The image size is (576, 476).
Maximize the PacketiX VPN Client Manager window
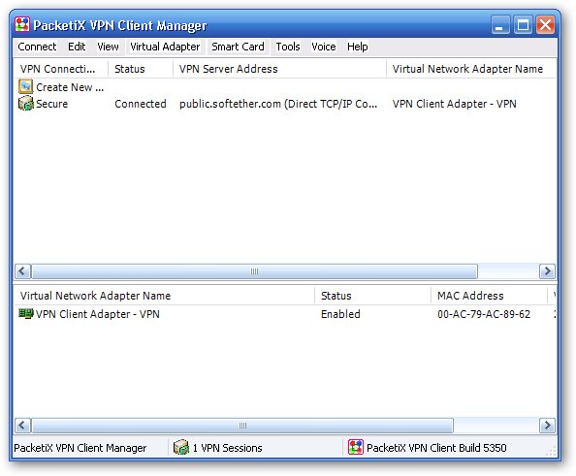(523, 25)
